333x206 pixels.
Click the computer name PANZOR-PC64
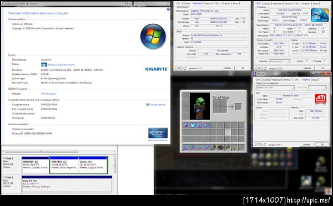point(49,105)
